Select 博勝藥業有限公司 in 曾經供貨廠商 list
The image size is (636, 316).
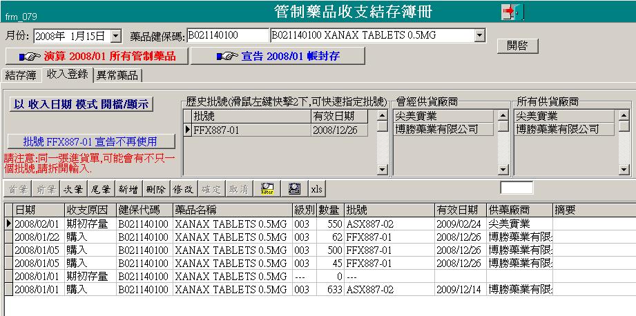444,129
